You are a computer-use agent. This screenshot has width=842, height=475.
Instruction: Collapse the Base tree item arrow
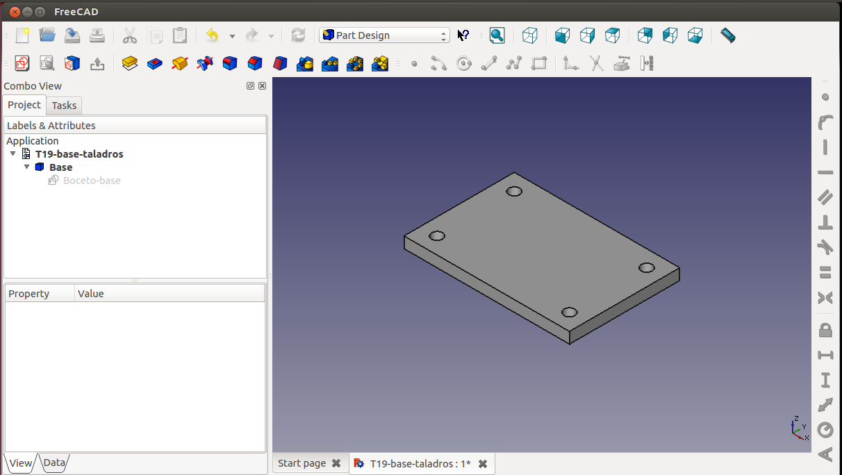tap(27, 167)
